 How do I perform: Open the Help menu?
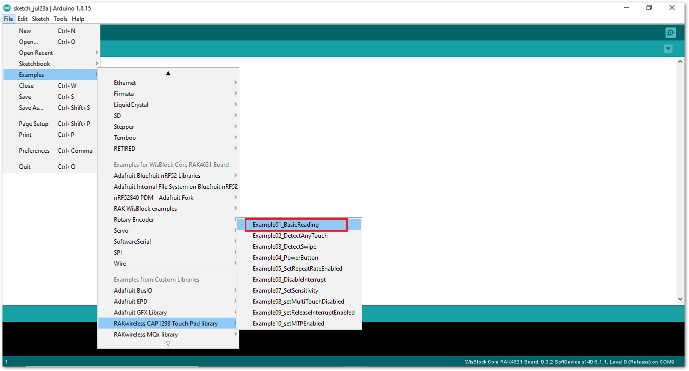click(78, 19)
